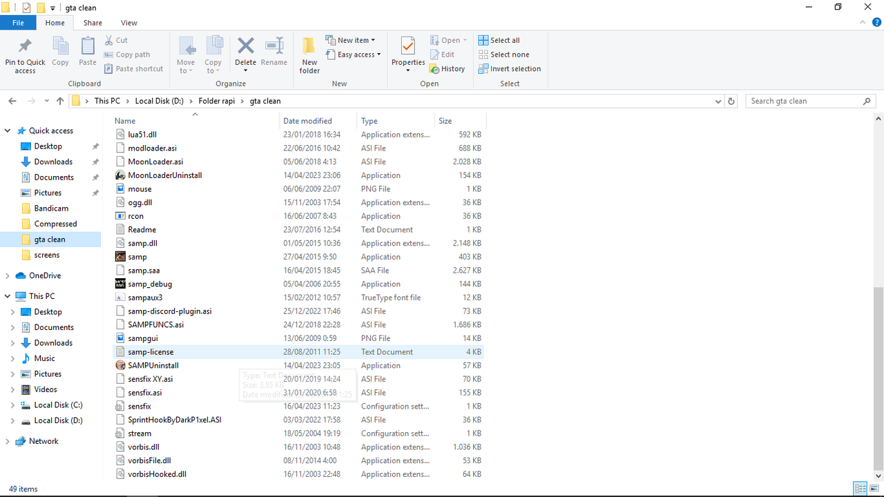Expand the OneDrive tree node
Viewport: 884px width, 497px height.
(8, 275)
